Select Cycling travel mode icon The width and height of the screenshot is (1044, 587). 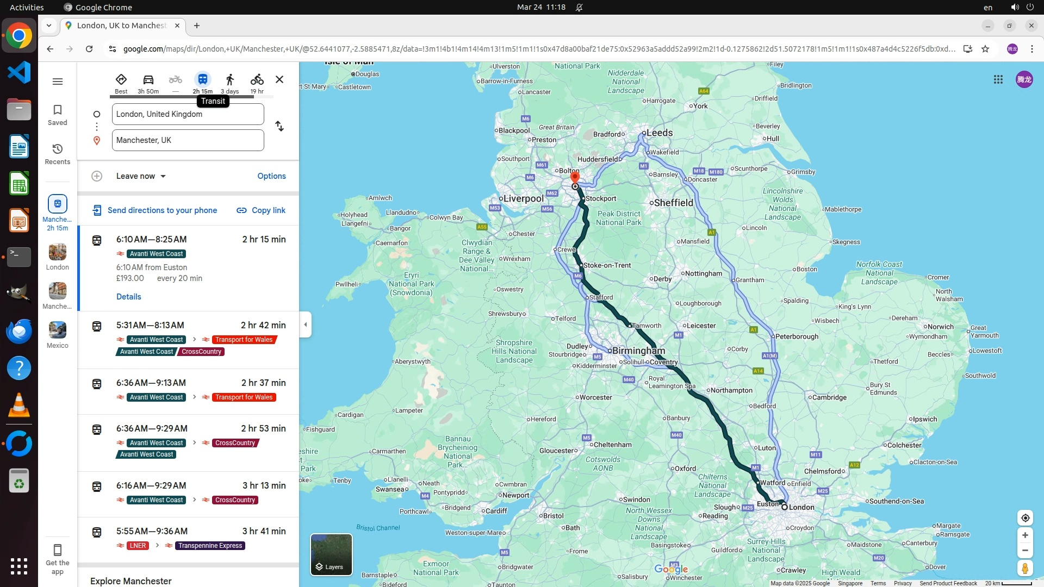tap(257, 80)
